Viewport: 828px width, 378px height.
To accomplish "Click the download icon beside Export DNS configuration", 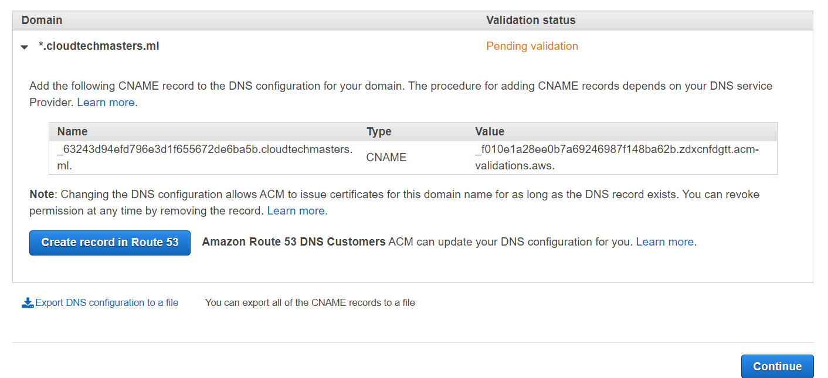I will [x=27, y=302].
